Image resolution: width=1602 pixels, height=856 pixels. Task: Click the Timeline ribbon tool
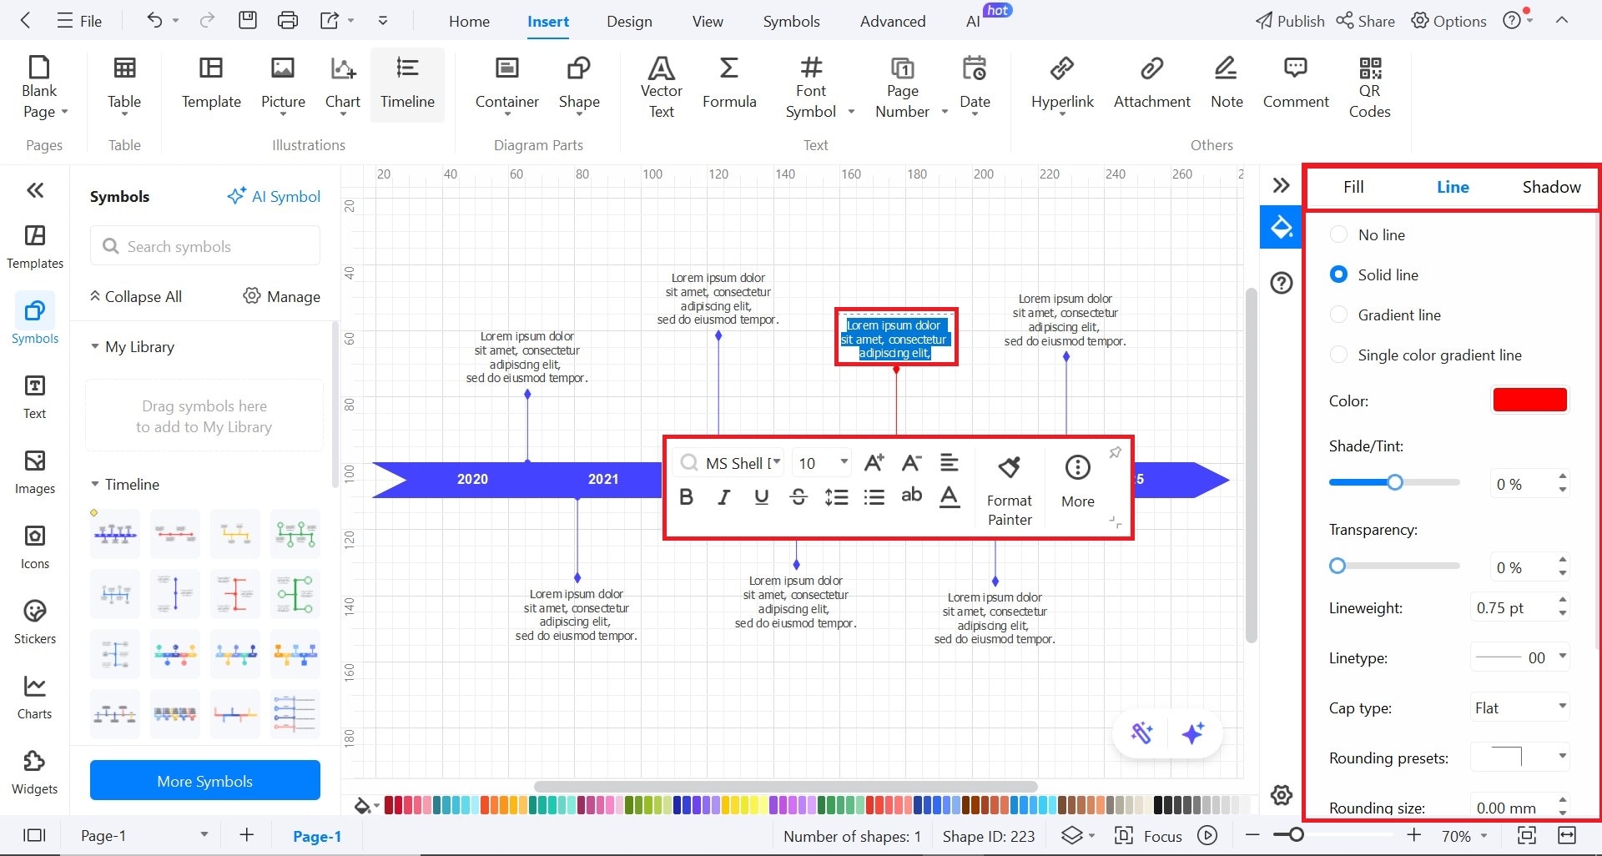407,83
